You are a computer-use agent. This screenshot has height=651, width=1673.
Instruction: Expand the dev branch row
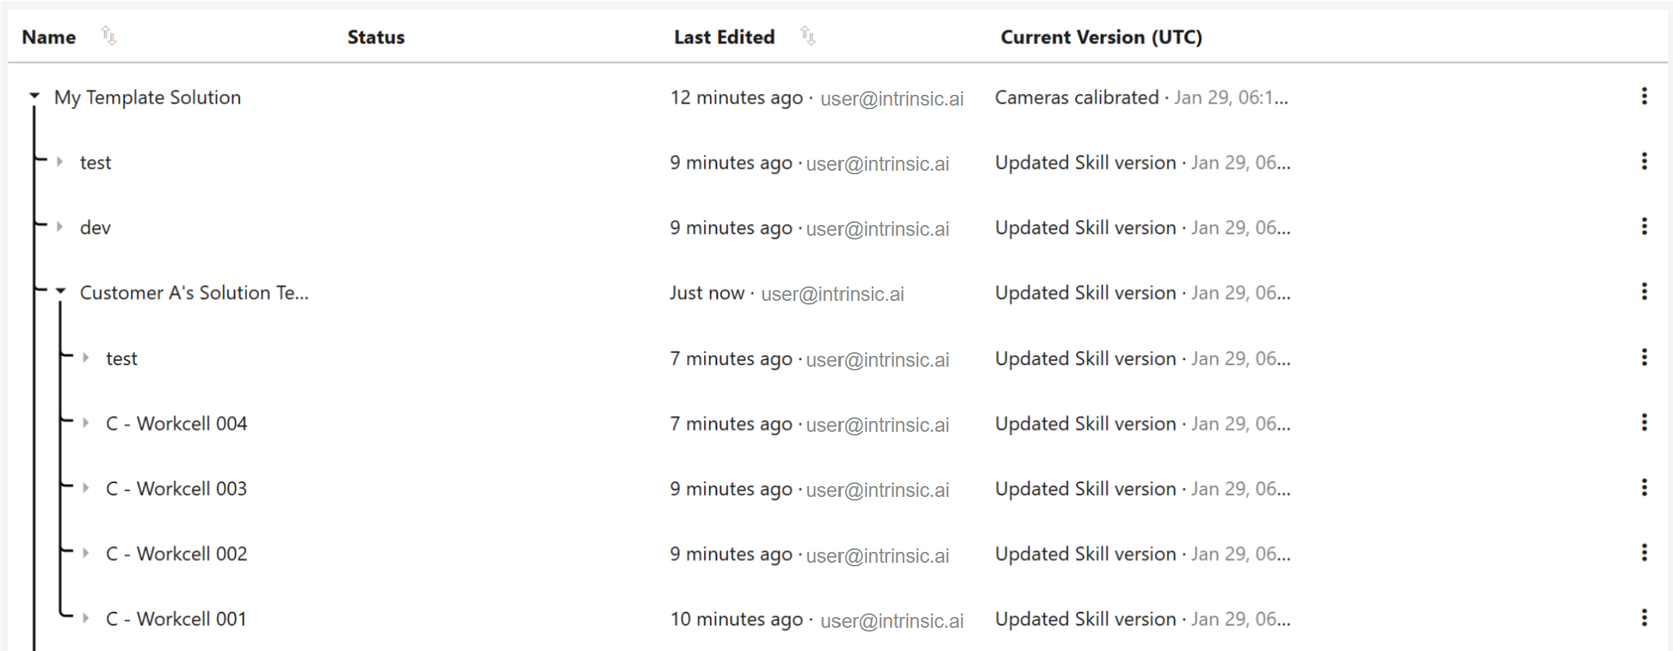tap(60, 227)
